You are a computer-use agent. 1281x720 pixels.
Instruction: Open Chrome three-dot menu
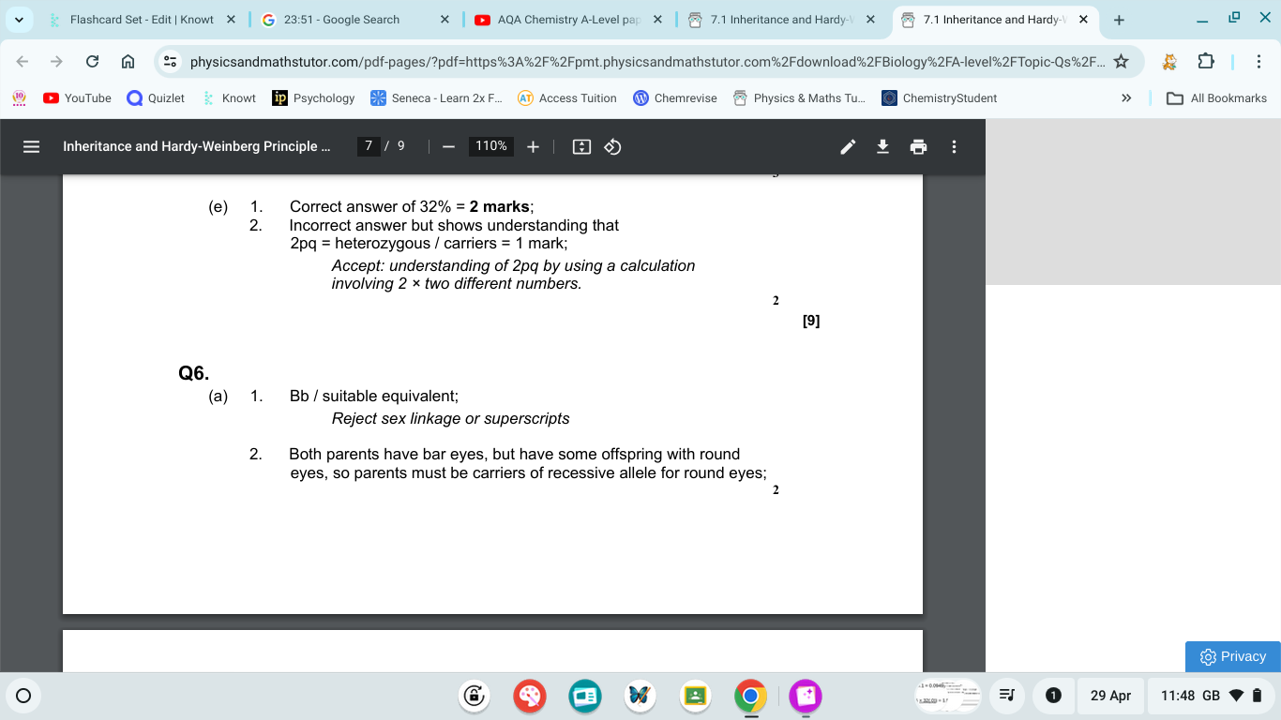click(x=1259, y=62)
